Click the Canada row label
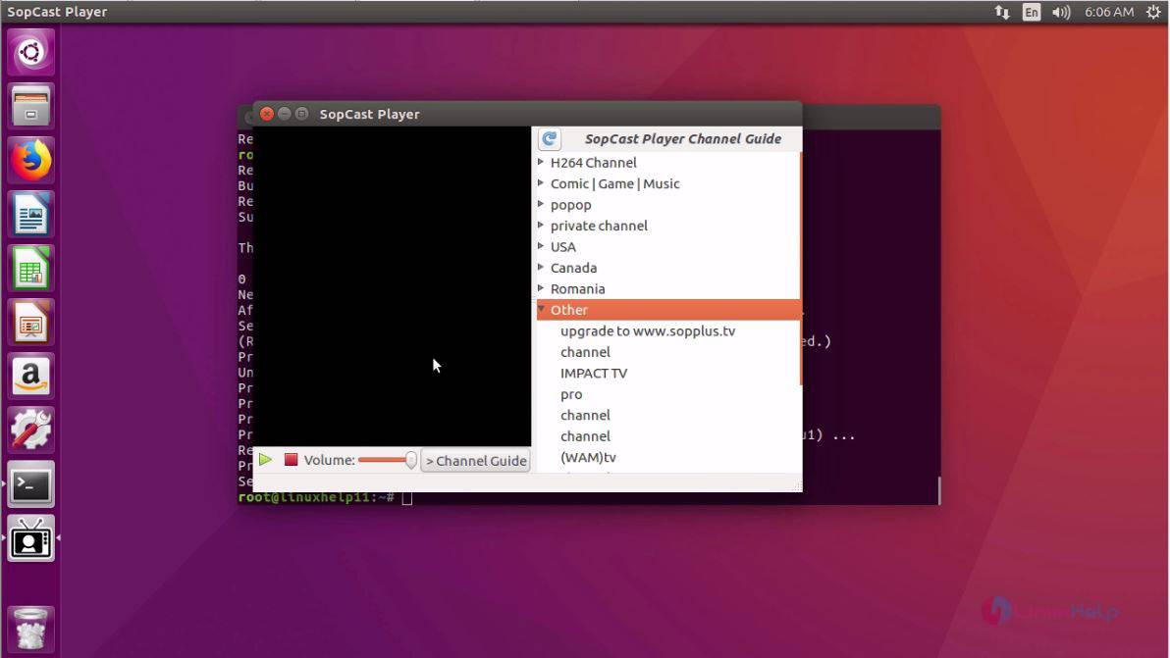Image resolution: width=1170 pixels, height=658 pixels. pos(574,268)
